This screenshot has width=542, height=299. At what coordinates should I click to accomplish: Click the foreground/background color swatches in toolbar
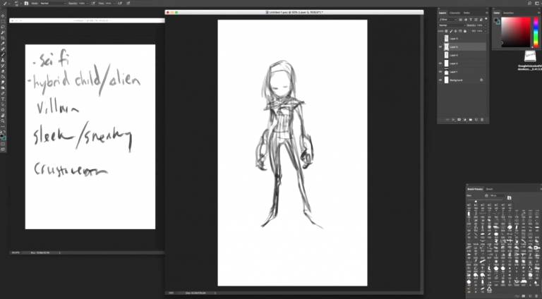(x=4, y=135)
